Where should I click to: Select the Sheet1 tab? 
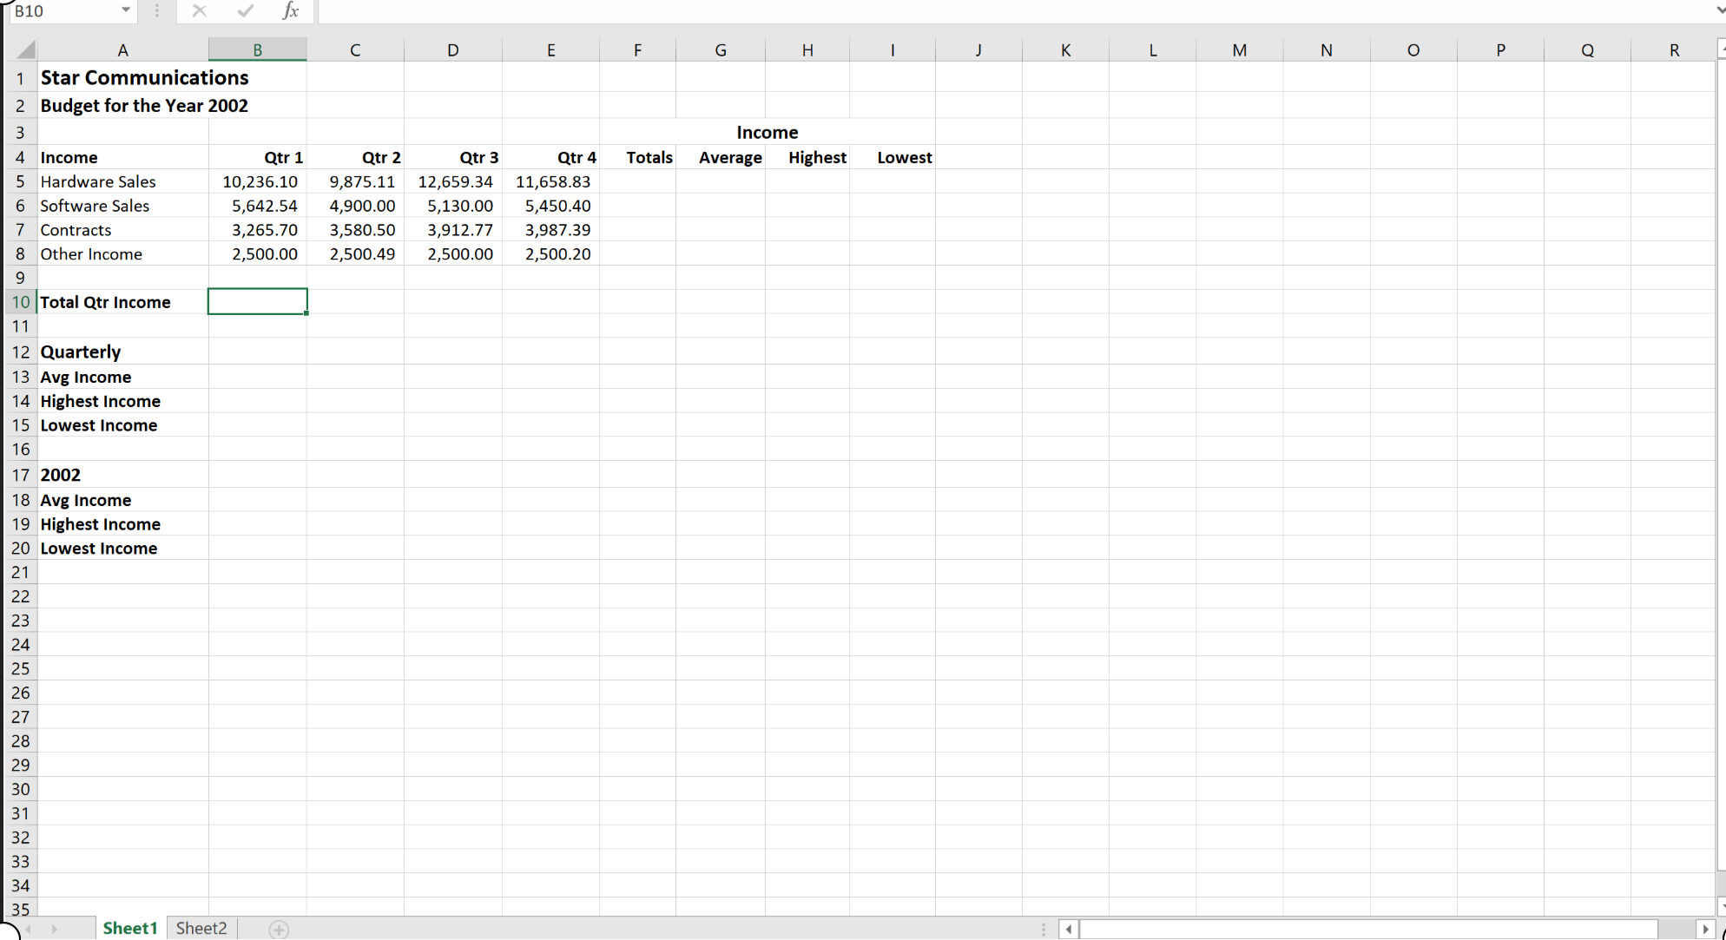130,928
